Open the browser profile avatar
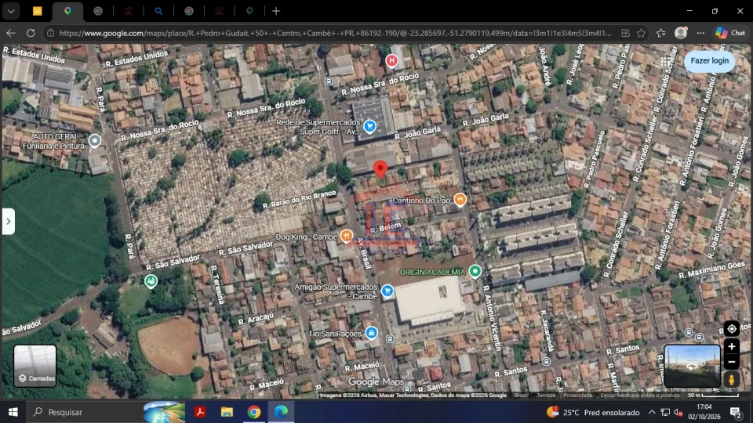 [x=681, y=33]
